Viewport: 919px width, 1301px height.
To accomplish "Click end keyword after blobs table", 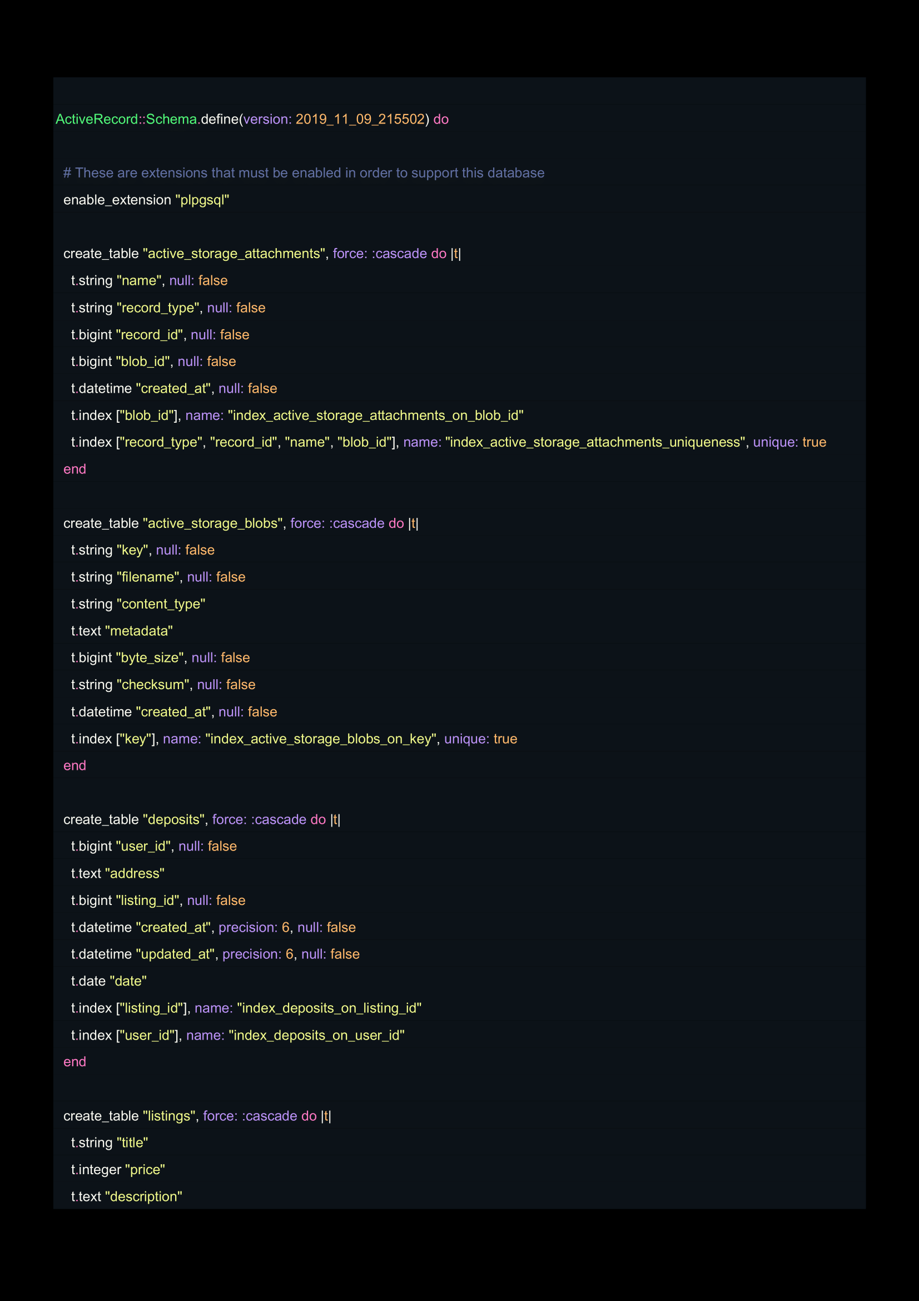I will click(74, 765).
